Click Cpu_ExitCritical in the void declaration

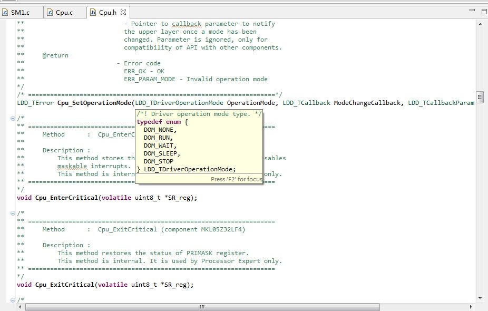[65, 285]
